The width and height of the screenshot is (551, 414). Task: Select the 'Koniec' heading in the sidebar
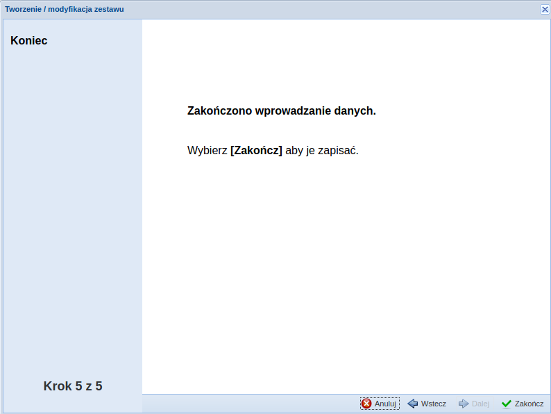pos(29,41)
